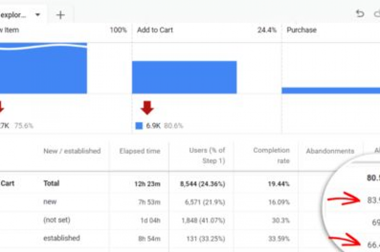380x252 pixels.
Task: Select the Add to Cart funnel bar
Action: (184, 77)
